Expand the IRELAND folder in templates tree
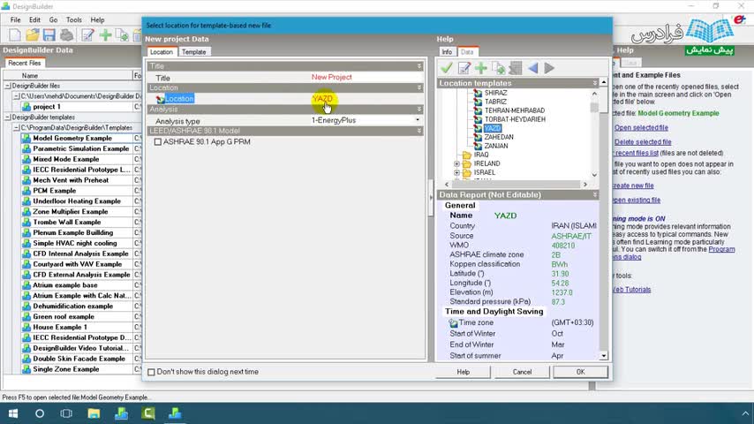 [456, 163]
